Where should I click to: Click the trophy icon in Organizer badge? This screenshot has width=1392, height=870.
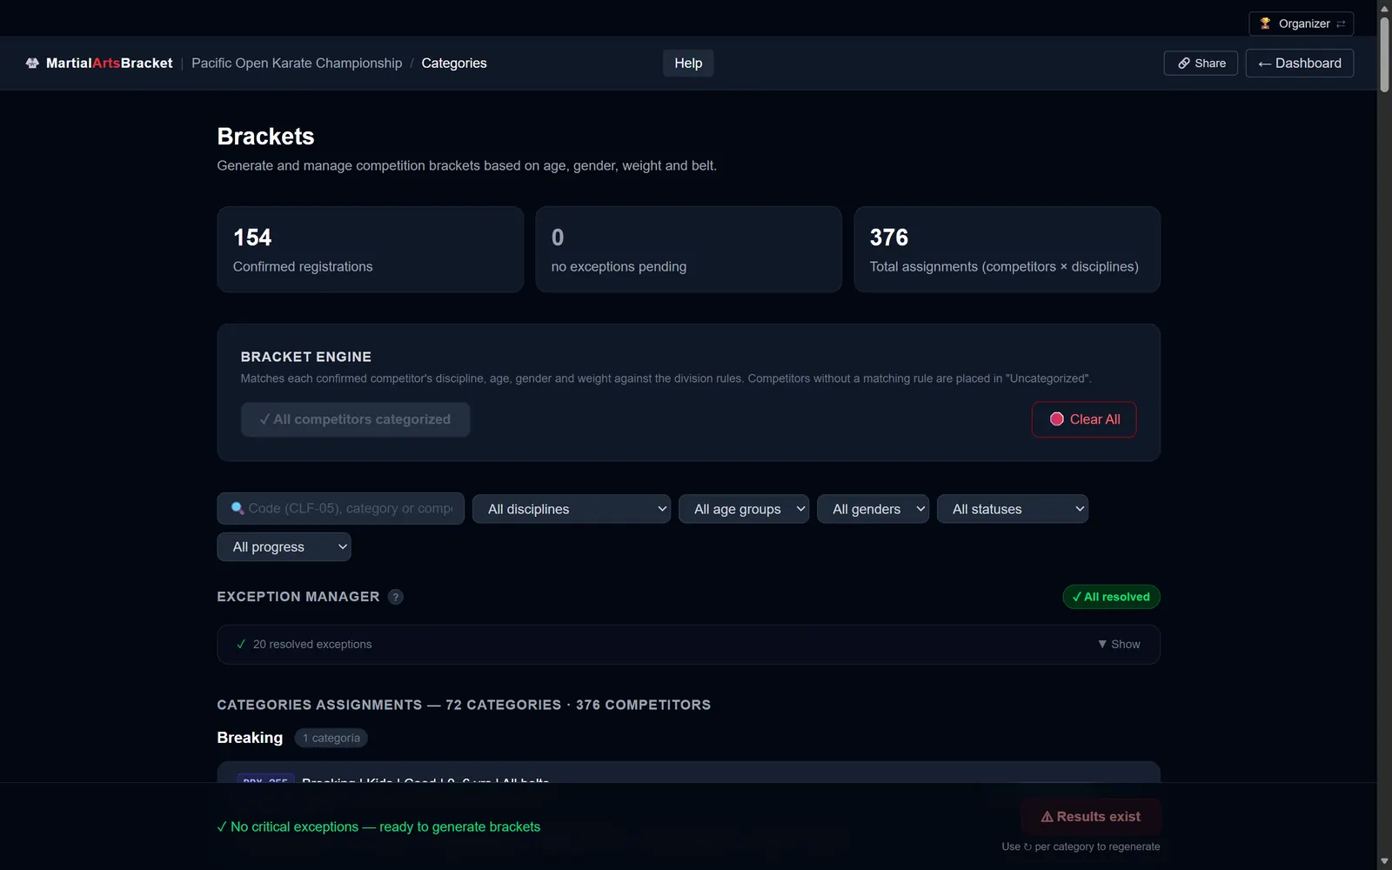pos(1265,23)
